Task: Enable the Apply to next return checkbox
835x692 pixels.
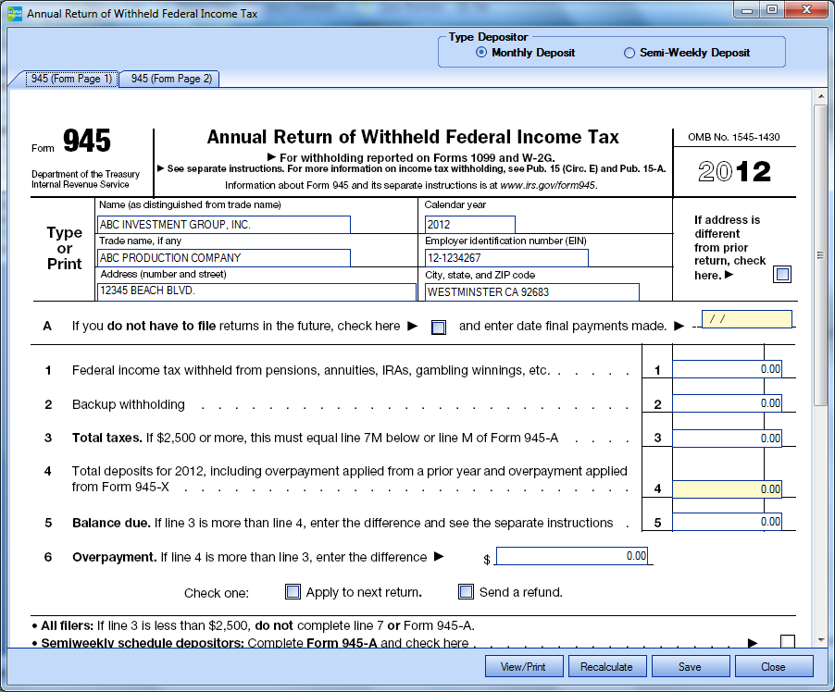Action: coord(293,592)
